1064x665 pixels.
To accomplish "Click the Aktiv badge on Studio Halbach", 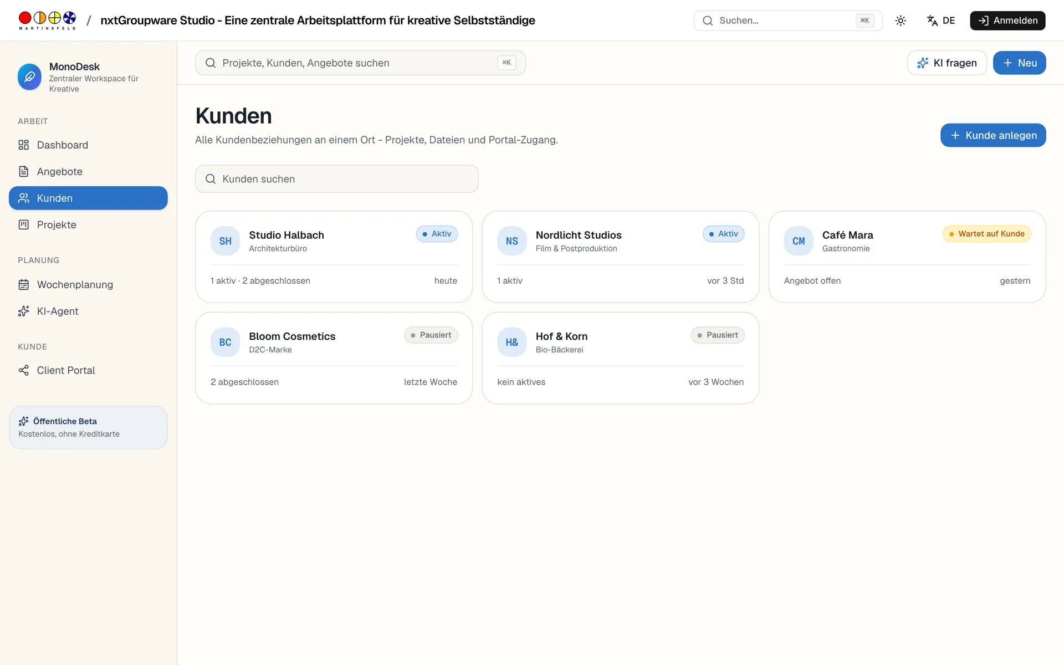I will [x=437, y=234].
